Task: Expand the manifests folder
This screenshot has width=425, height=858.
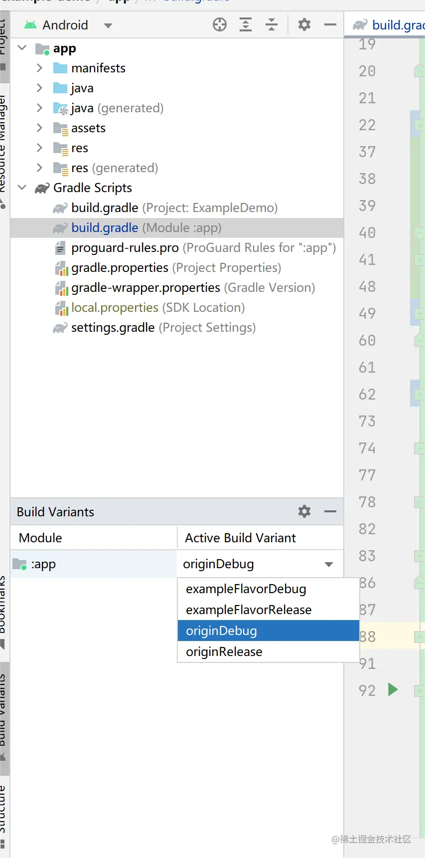Action: [40, 68]
